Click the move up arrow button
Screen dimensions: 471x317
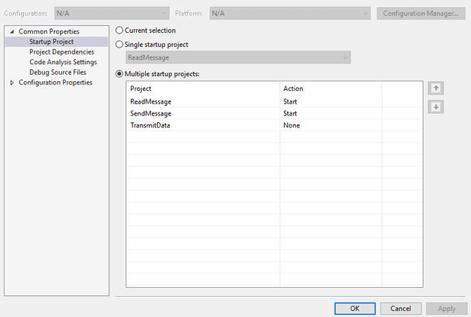pyautogui.click(x=436, y=88)
